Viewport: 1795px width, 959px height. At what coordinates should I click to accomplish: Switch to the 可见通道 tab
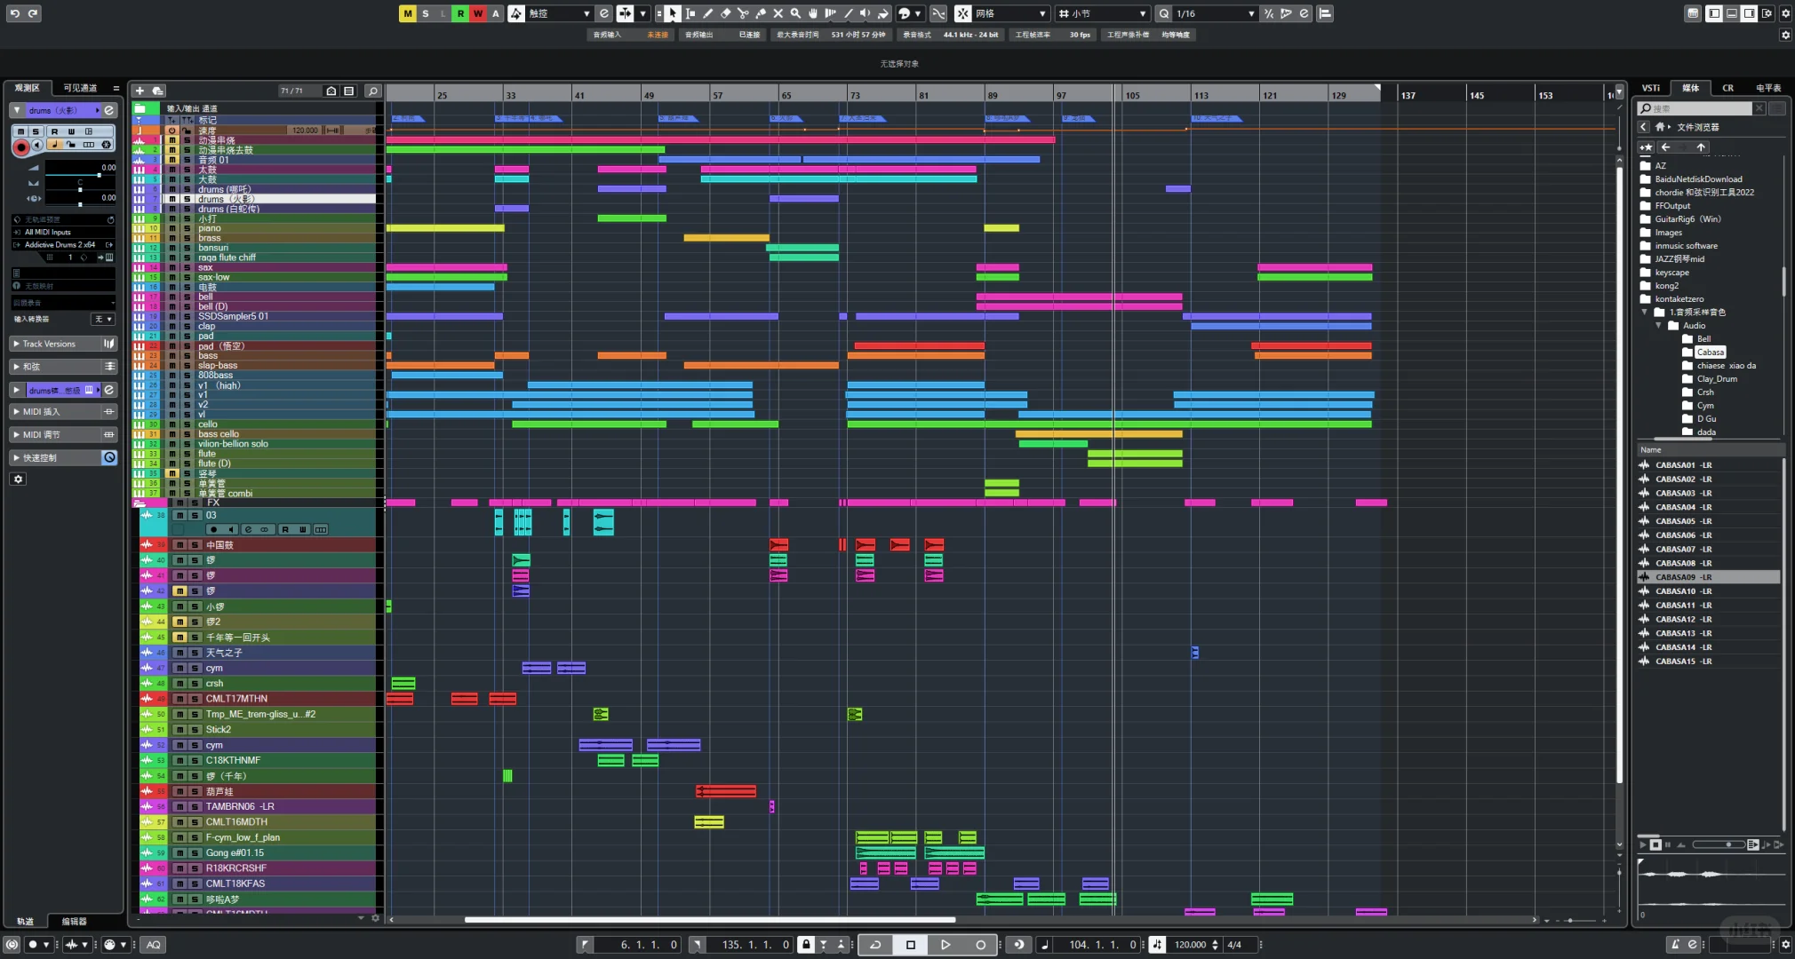[x=80, y=88]
